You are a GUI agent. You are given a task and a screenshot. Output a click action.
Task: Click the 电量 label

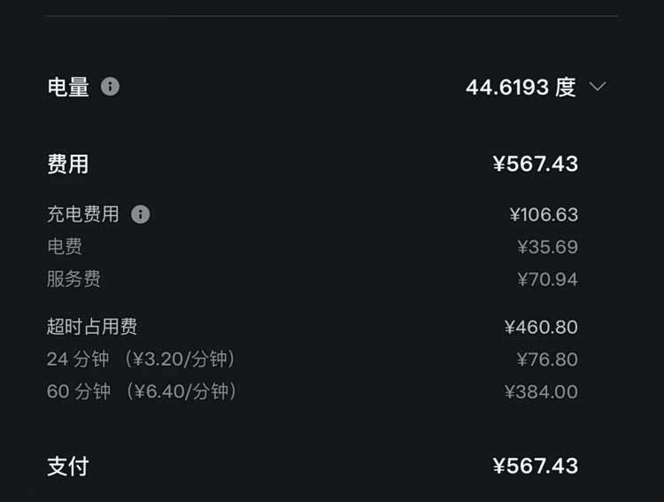(x=68, y=87)
